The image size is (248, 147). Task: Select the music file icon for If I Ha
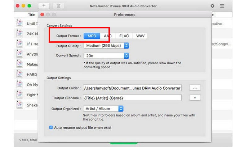pos(20,43)
